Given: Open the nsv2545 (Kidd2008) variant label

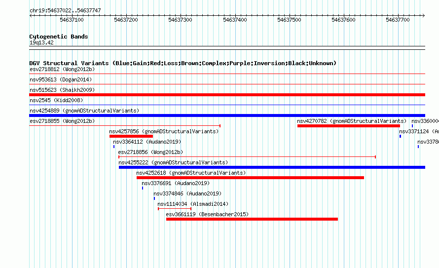Looking at the screenshot, I should 56,100.
